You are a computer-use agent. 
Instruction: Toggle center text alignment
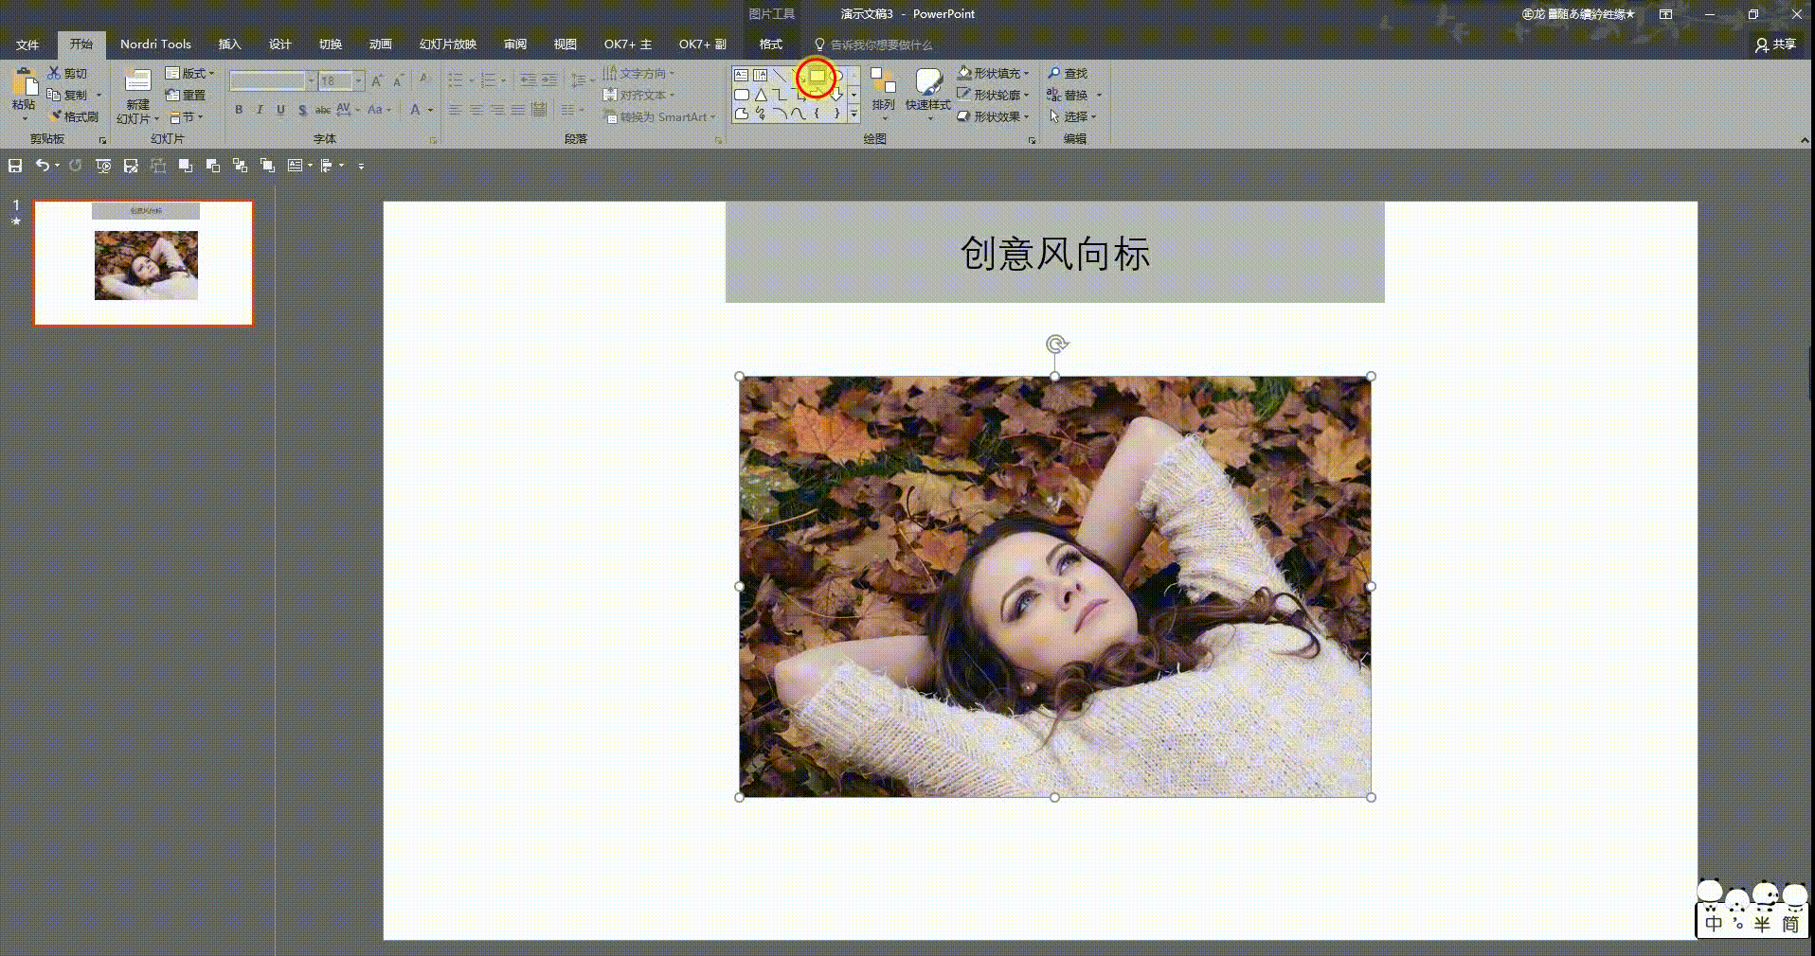tap(476, 110)
